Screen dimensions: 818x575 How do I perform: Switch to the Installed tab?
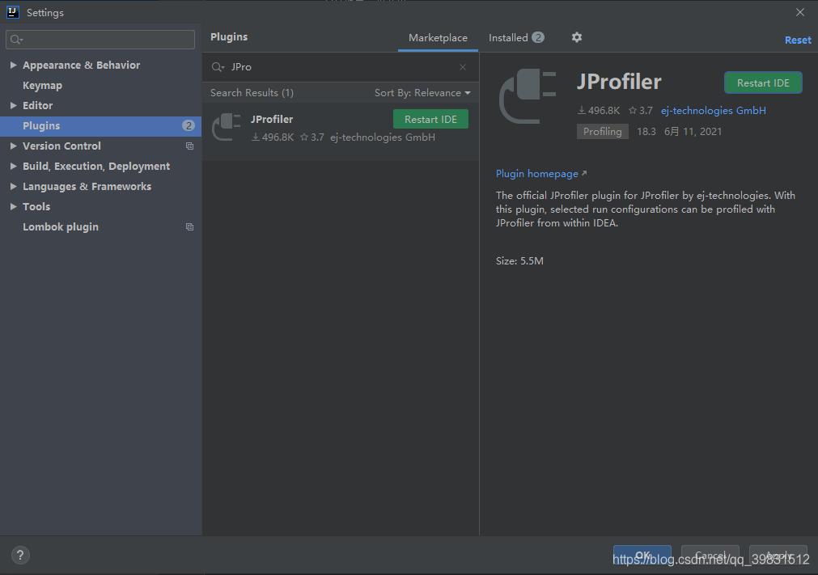coord(516,38)
